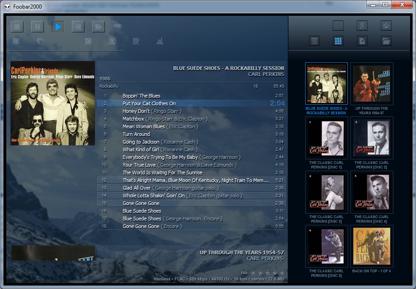Select the blue album grid view button
The image size is (416, 289).
[338, 41]
